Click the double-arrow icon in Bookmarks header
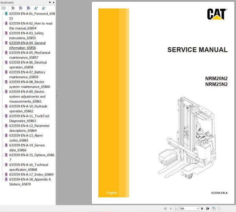236x212 pixels. 50,2
